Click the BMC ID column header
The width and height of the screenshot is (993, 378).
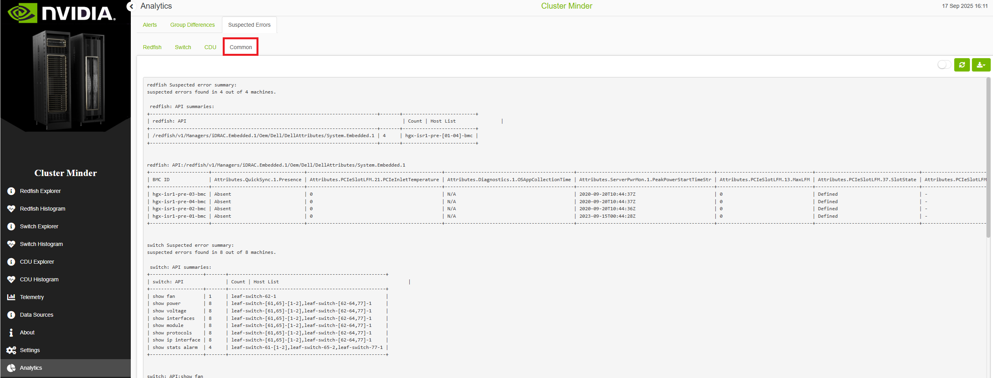(x=161, y=180)
